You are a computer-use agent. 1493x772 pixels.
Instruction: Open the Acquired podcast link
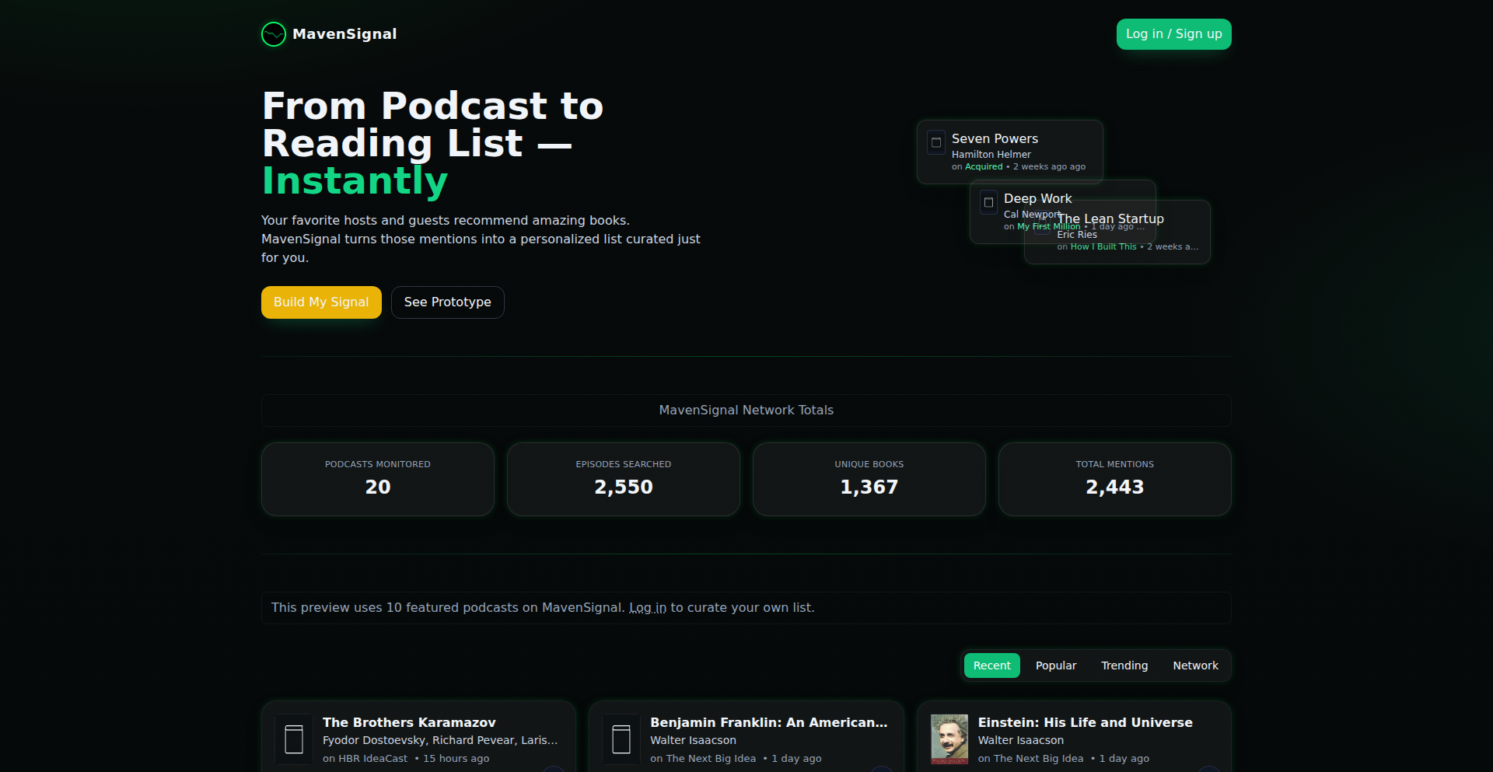tap(983, 166)
